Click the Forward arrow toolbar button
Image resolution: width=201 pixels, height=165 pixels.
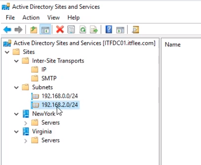coord(18,29)
